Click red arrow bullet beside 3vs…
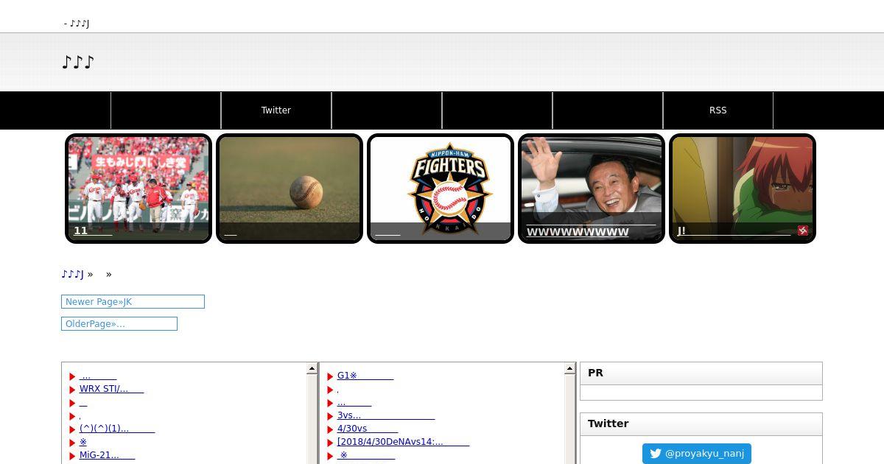Viewport: 884px width, 464px height. click(x=330, y=416)
